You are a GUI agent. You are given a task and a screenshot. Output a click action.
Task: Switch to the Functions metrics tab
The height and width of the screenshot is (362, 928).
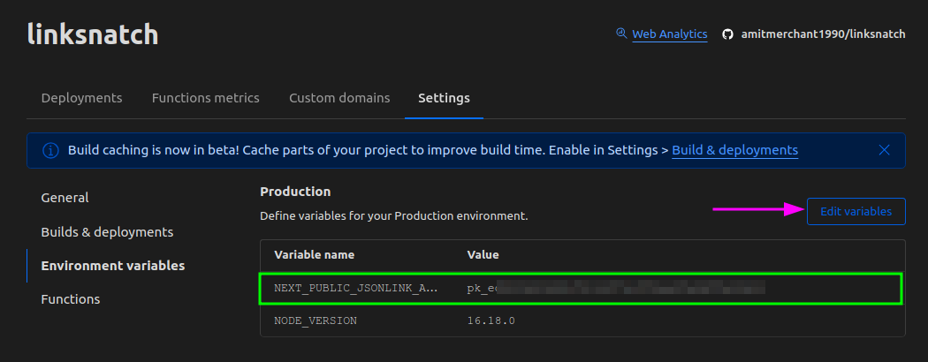205,98
